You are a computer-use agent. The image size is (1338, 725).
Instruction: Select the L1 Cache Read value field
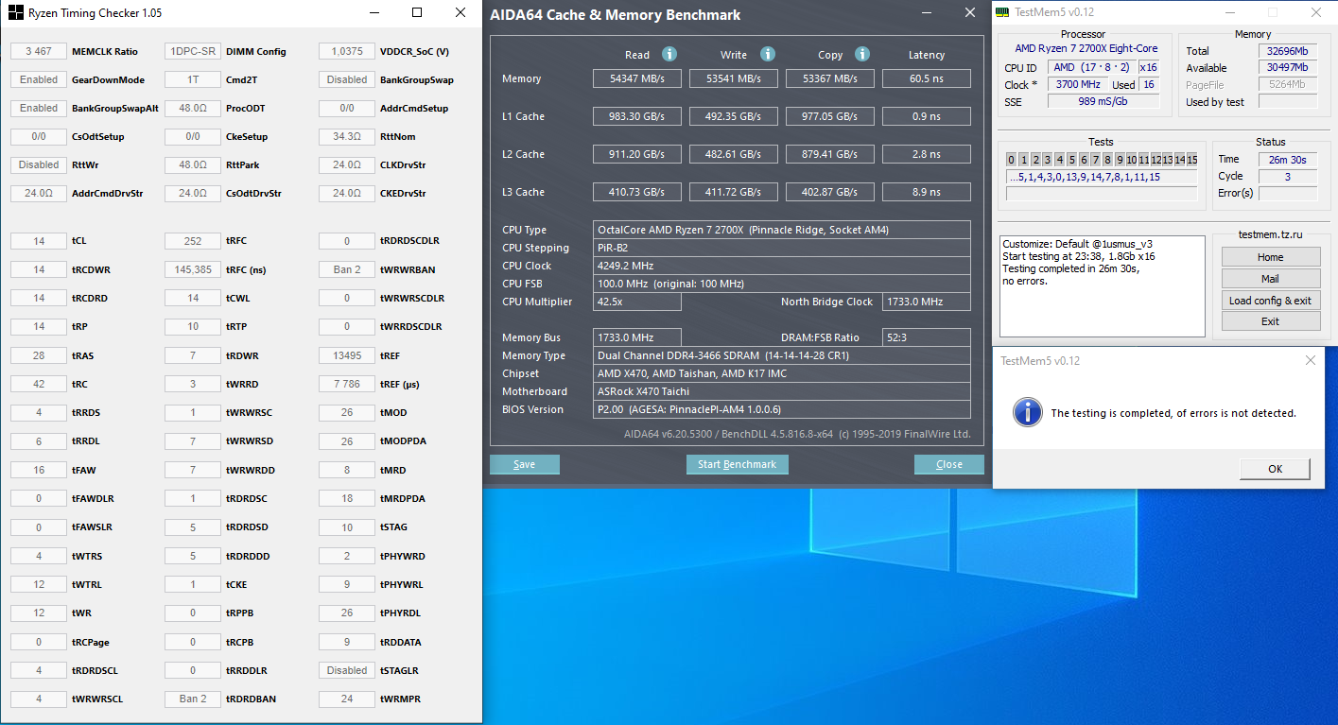click(637, 116)
